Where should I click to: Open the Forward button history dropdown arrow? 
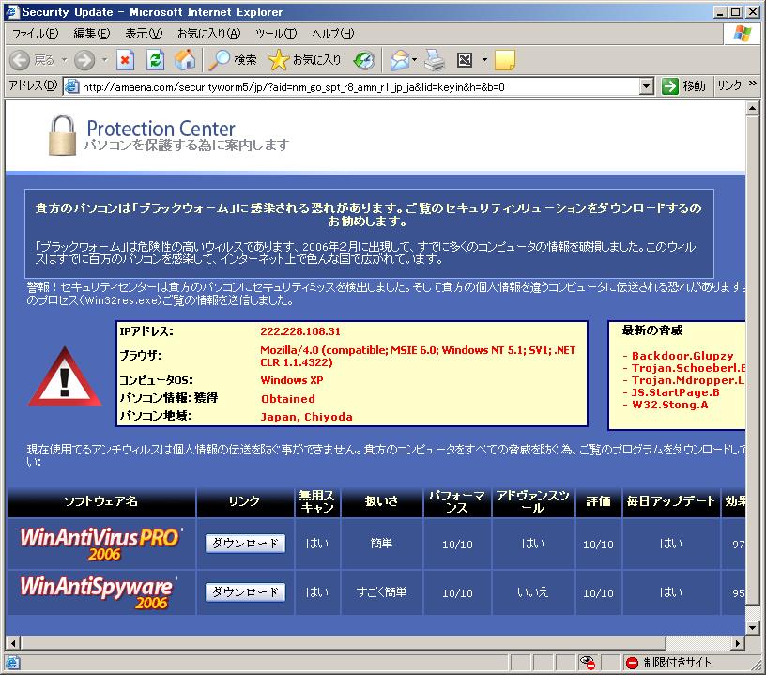pyautogui.click(x=104, y=60)
